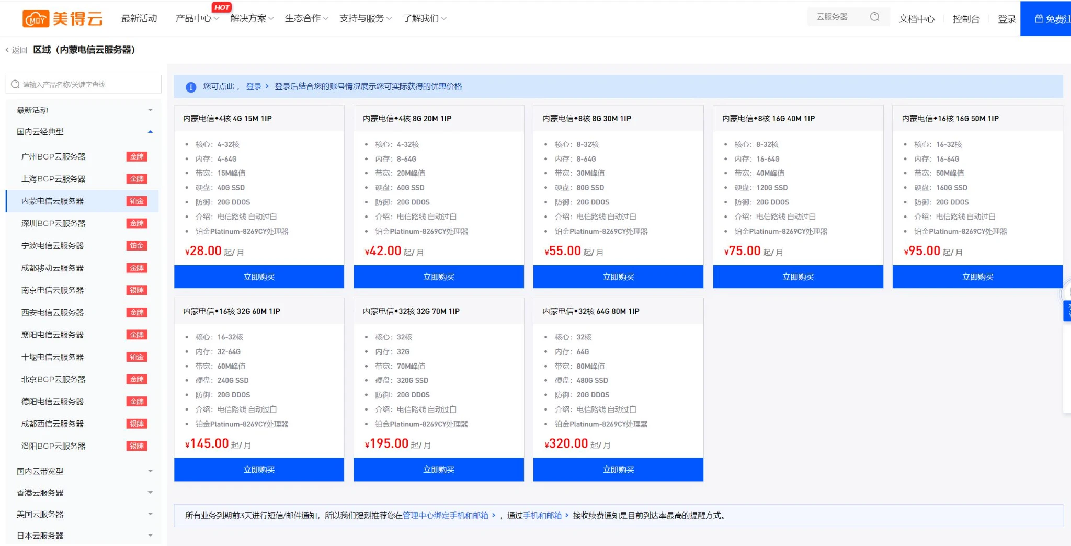Expand the 香港云服务器 sidebar section

click(150, 493)
